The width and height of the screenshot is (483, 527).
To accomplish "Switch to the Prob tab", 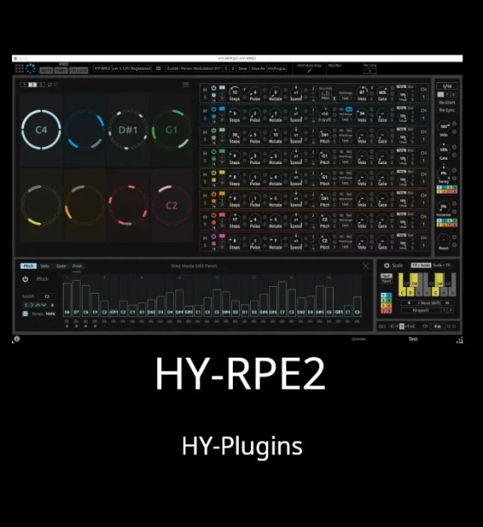I will point(78,266).
